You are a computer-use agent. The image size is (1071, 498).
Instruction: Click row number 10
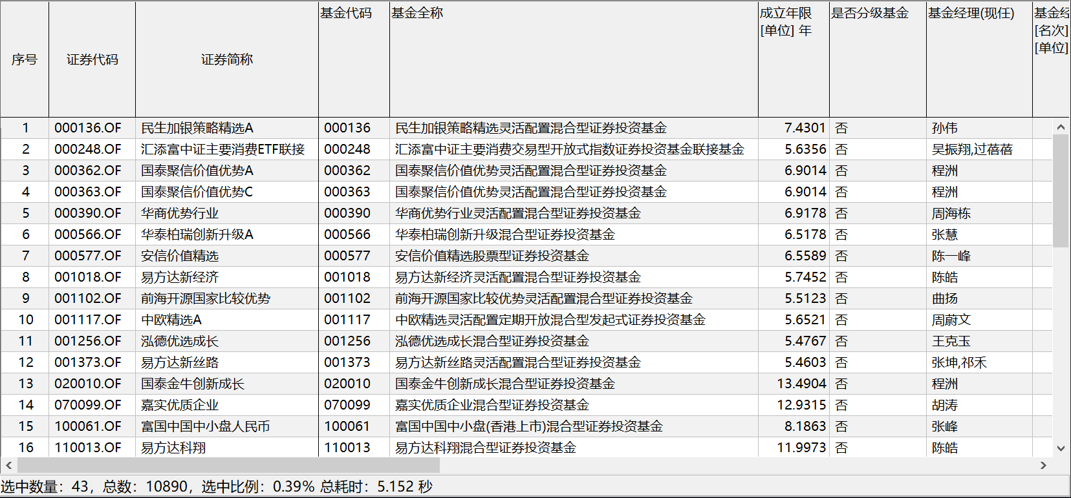click(x=25, y=320)
